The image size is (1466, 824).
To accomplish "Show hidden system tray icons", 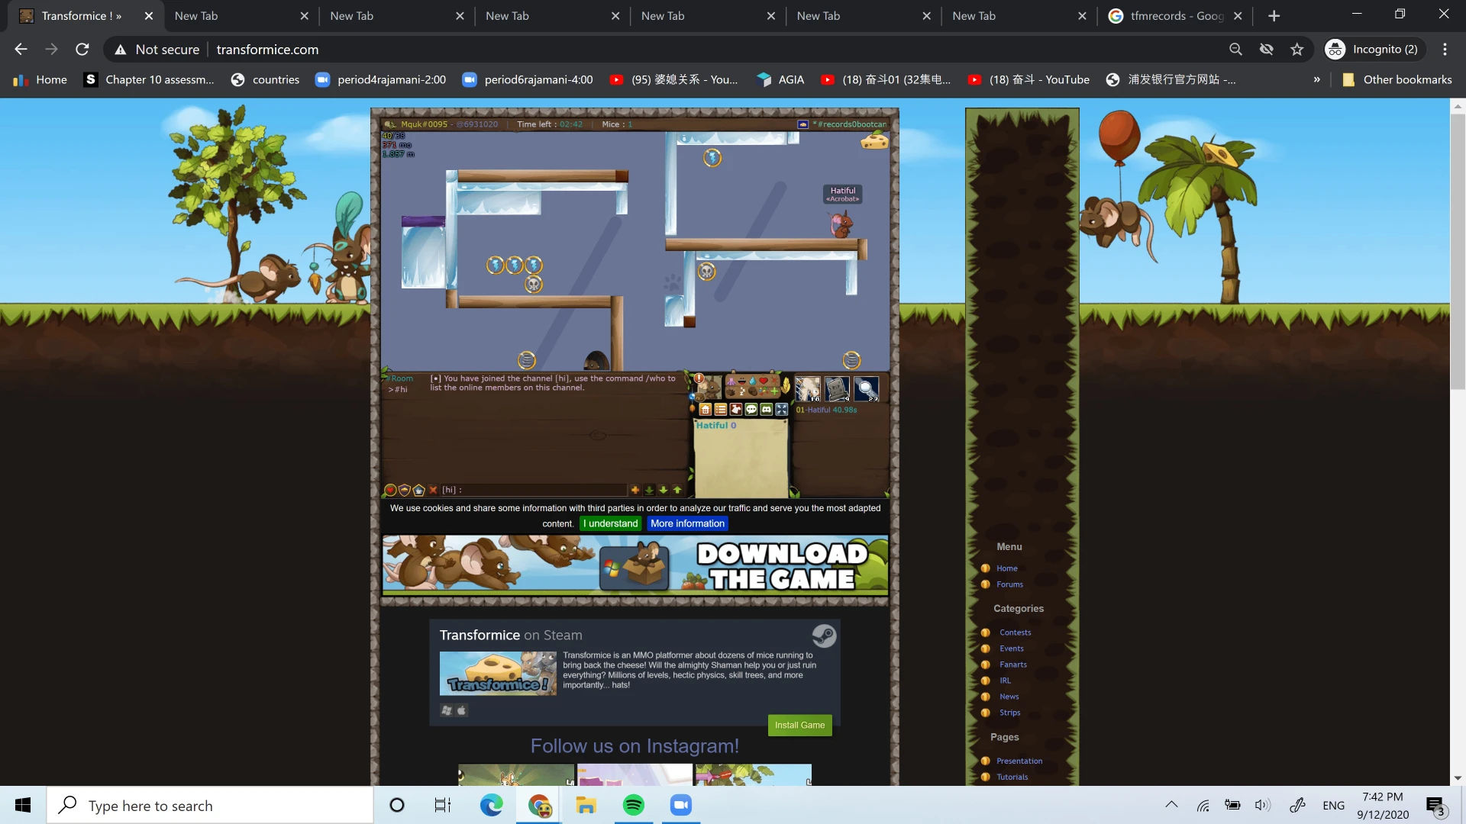I will click(x=1171, y=805).
